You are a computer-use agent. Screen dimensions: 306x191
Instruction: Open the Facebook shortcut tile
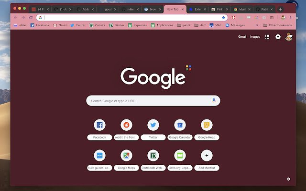[99, 129]
